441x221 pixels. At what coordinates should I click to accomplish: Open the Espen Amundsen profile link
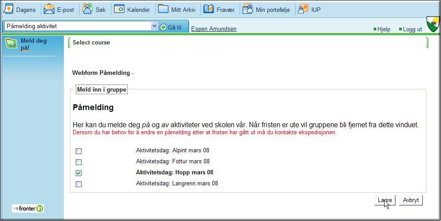(x=214, y=29)
